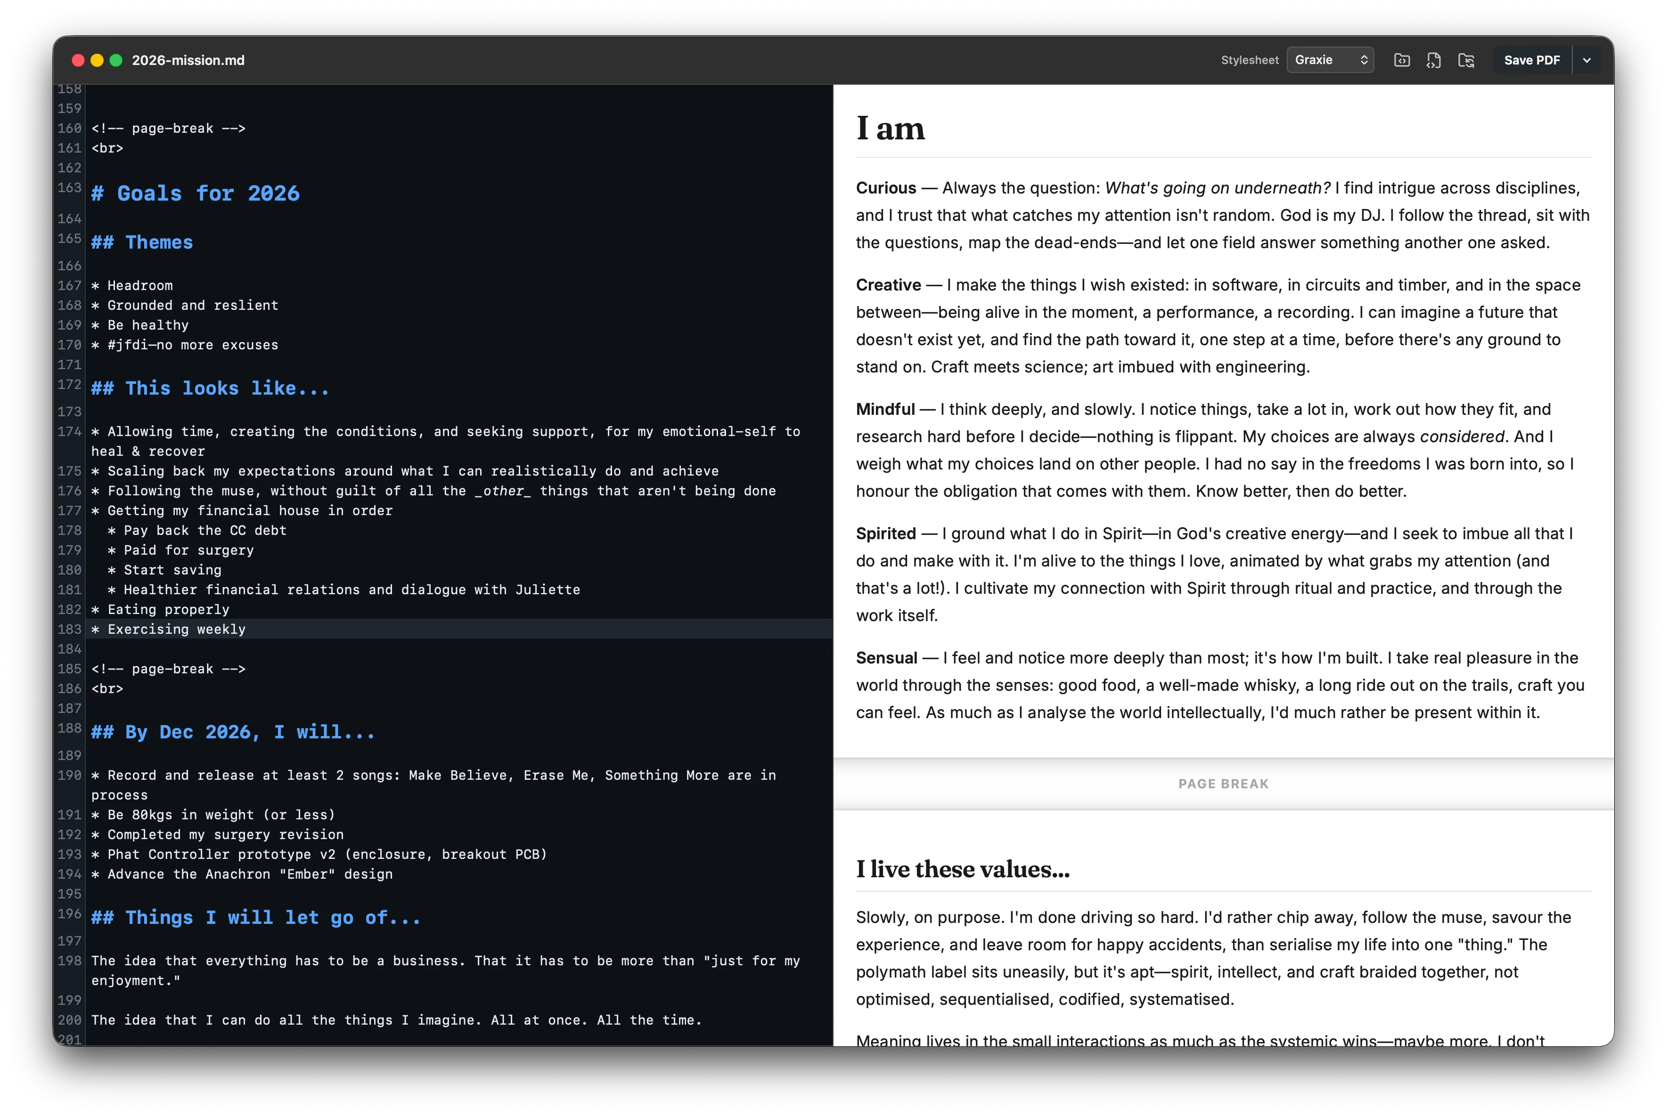Click the '## Themes' heading in the editor
Image resolution: width=1667 pixels, height=1116 pixels.
[142, 243]
